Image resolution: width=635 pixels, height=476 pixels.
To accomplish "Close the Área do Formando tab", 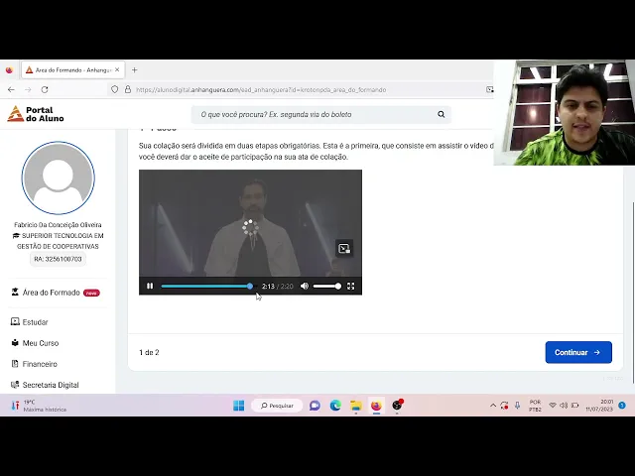I will 117,69.
